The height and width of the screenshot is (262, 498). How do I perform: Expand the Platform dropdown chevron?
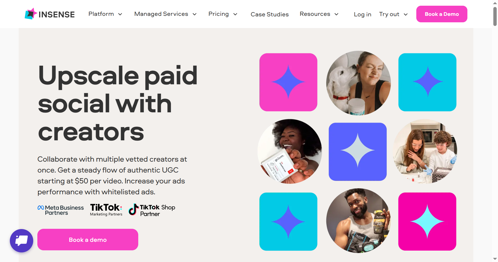120,14
